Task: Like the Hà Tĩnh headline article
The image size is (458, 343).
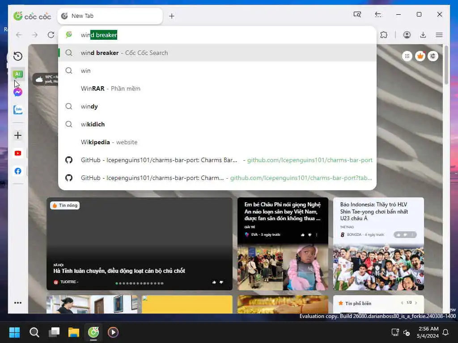Action: (x=214, y=282)
